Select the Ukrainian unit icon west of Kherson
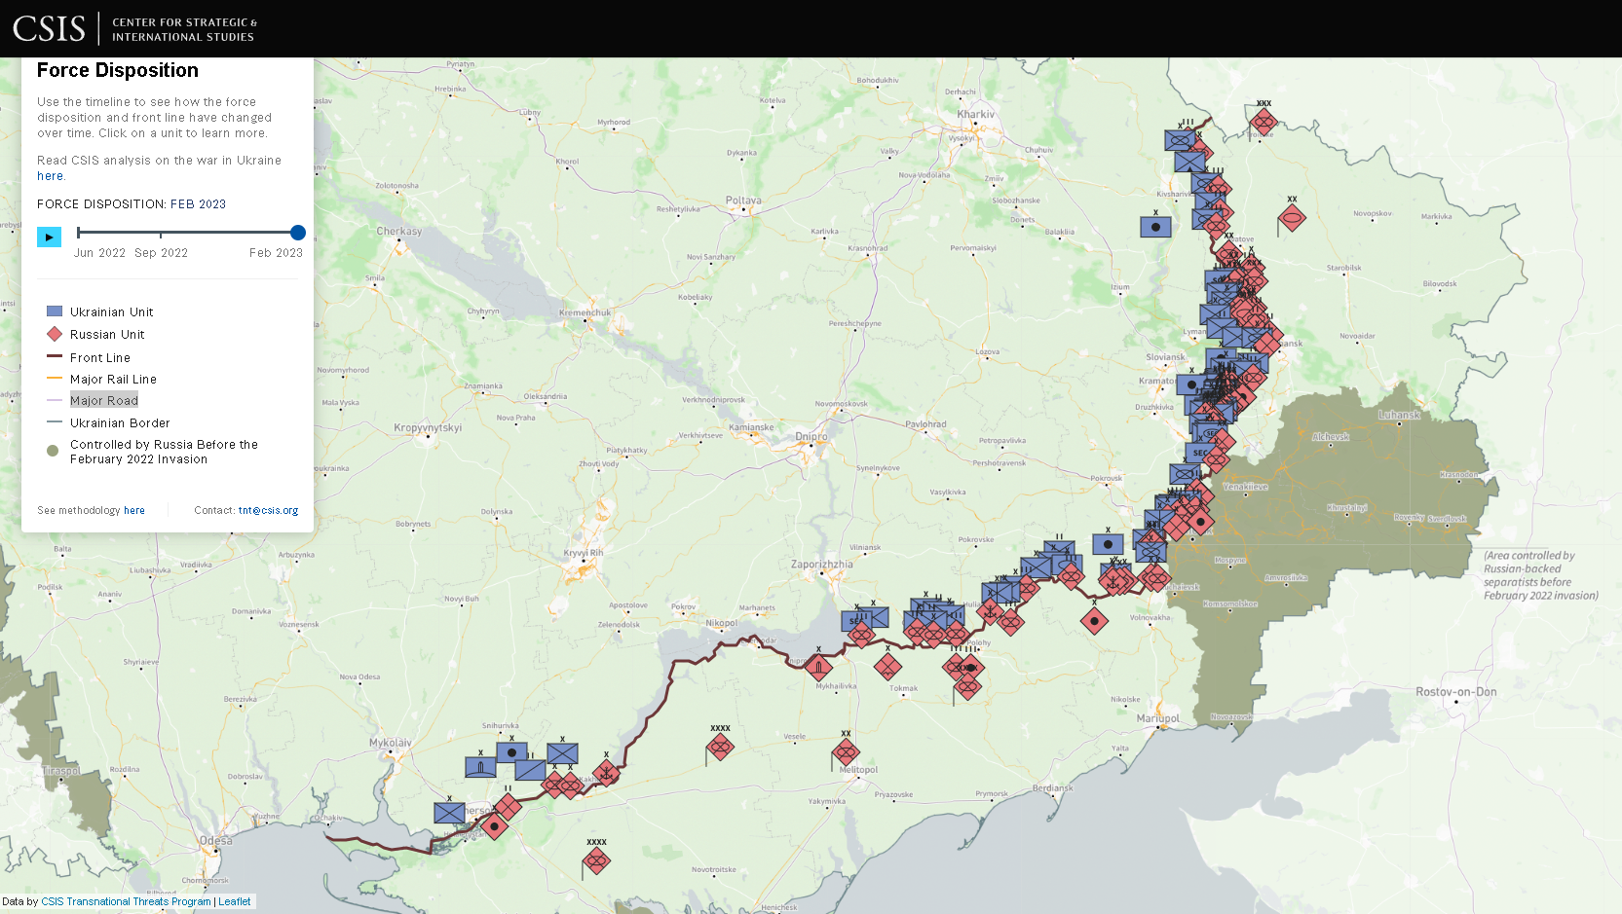Image resolution: width=1622 pixels, height=914 pixels. (449, 812)
